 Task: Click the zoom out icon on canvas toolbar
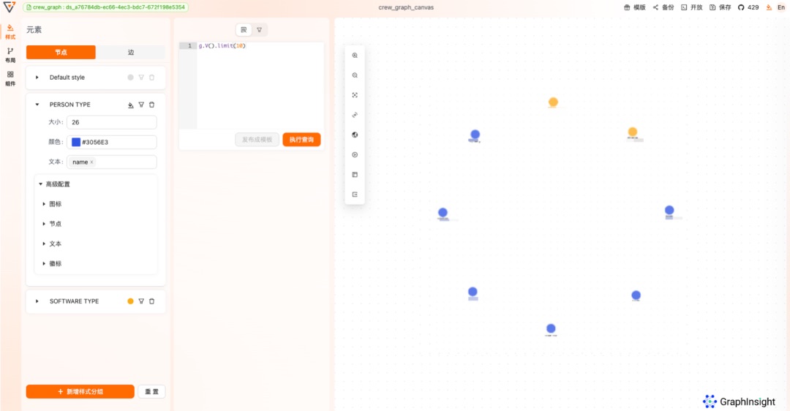pyautogui.click(x=355, y=75)
